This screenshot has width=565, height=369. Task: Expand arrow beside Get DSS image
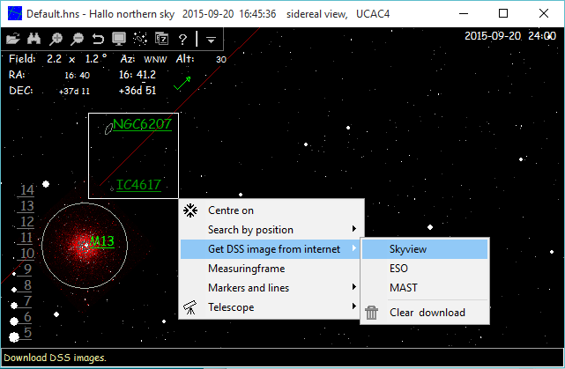354,248
